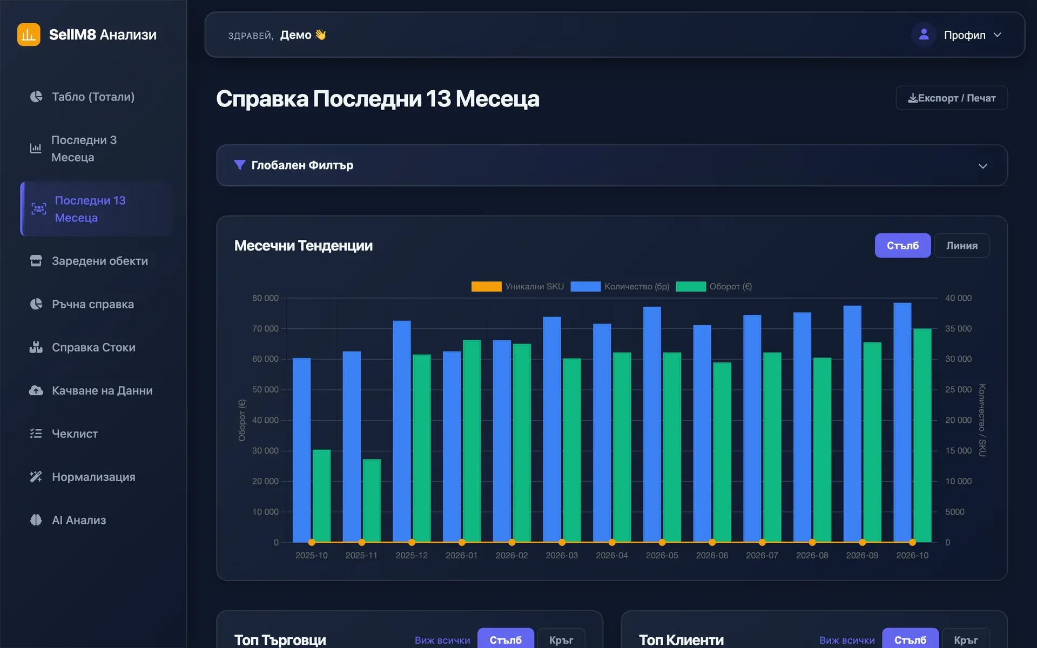This screenshot has height=648, width=1037.
Task: Switch Месечни Тенденции chart to Линия
Action: (962, 246)
